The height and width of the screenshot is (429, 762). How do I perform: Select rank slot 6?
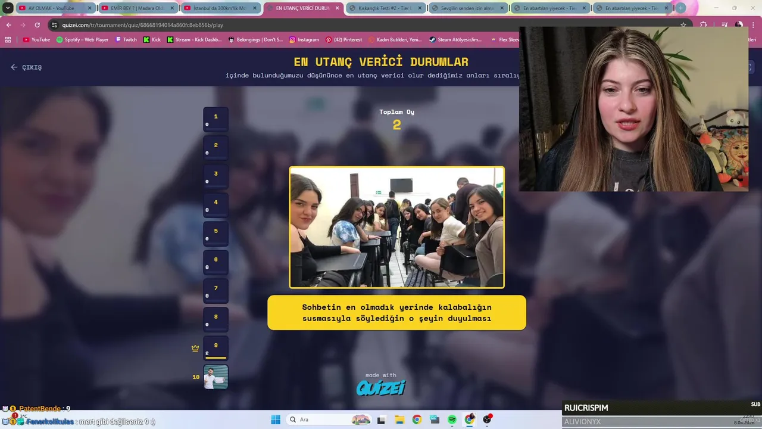[x=216, y=263]
